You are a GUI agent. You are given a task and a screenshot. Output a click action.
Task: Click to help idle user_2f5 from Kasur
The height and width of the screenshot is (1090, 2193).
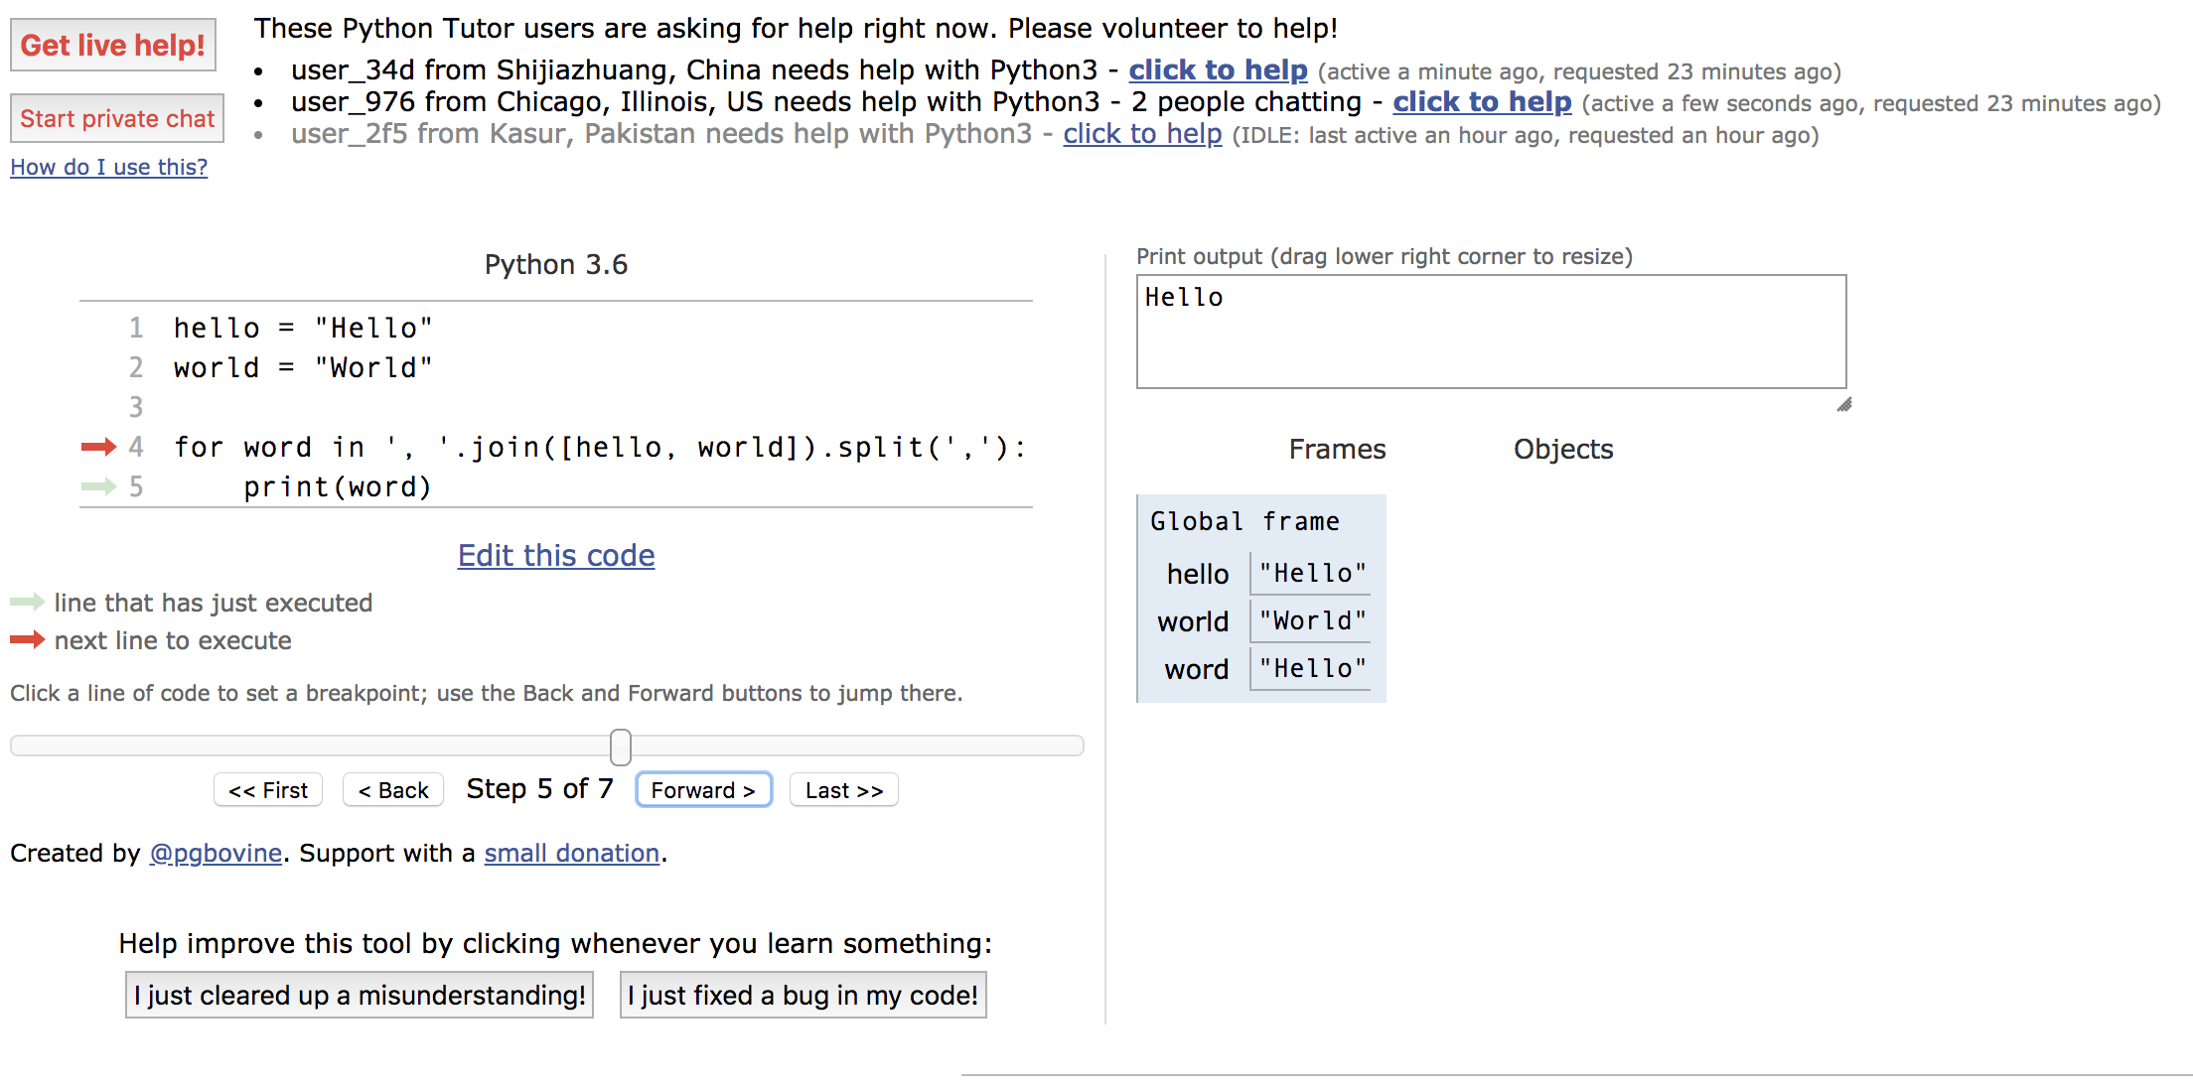(x=1142, y=134)
